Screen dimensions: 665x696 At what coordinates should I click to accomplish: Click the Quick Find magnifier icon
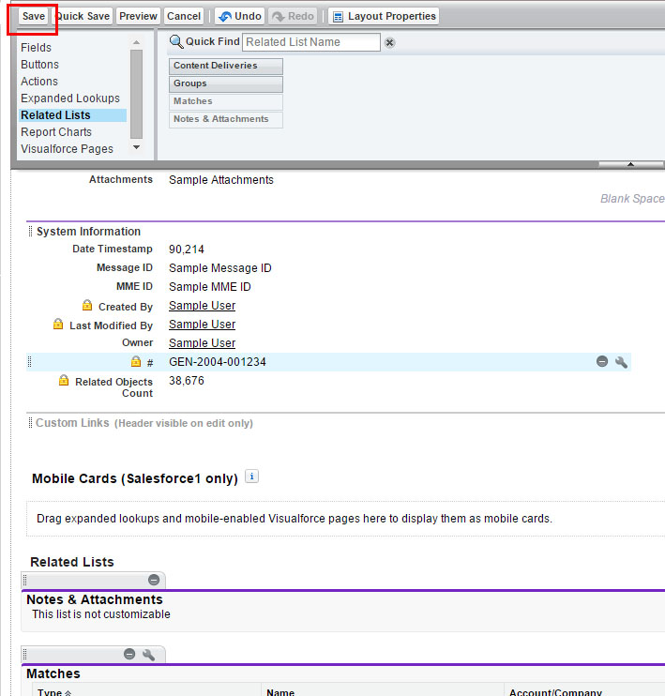[176, 42]
